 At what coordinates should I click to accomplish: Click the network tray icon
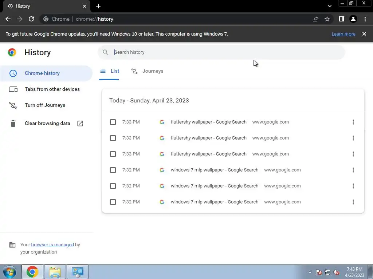[327, 272]
